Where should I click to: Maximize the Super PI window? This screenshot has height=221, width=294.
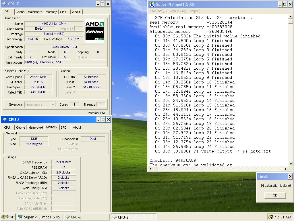click(285, 4)
